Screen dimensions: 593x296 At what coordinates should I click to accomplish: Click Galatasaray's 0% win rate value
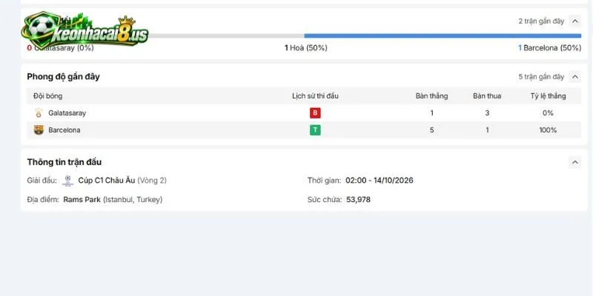[548, 113]
